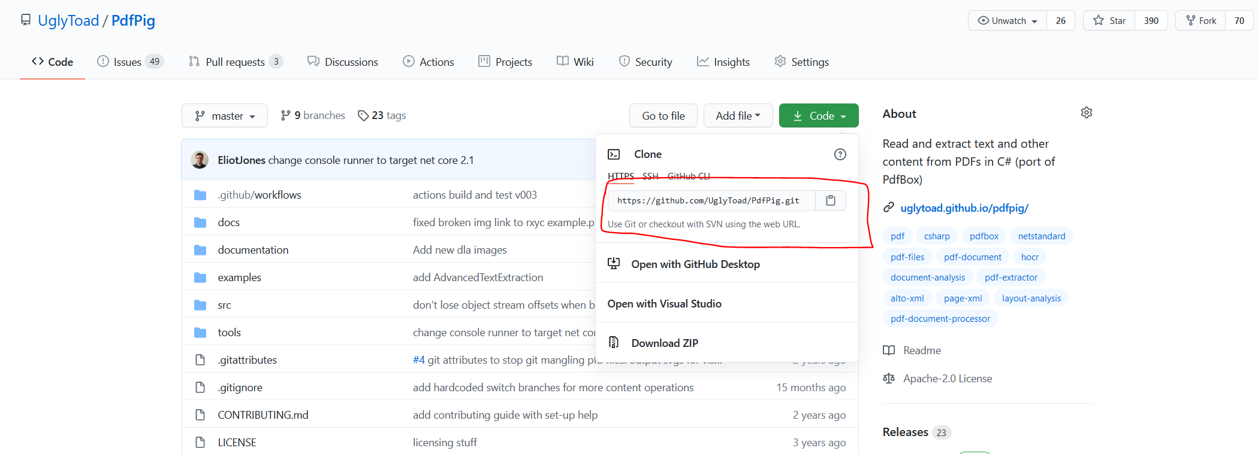
Task: Click the repository icon beside UglyToad
Action: pos(26,20)
